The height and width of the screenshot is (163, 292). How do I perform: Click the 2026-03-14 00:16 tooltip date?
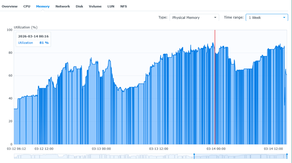[x=33, y=36]
